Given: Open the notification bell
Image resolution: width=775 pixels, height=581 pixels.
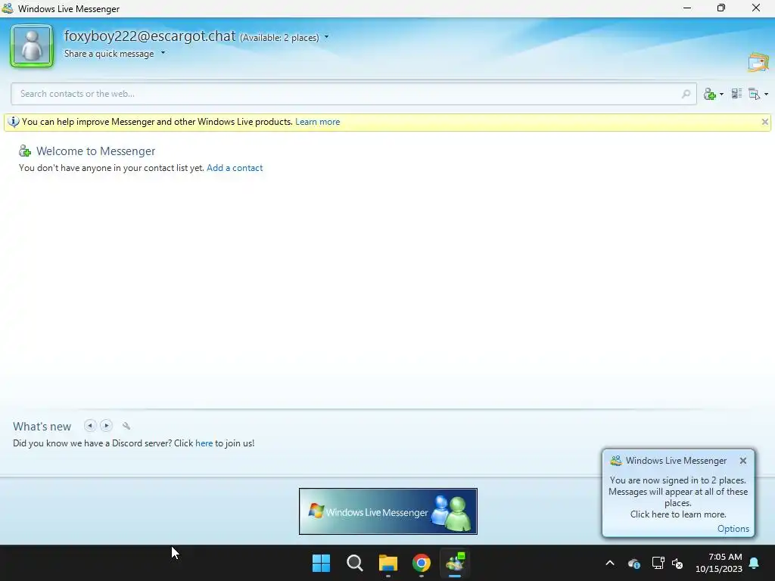Looking at the screenshot, I should tap(755, 563).
